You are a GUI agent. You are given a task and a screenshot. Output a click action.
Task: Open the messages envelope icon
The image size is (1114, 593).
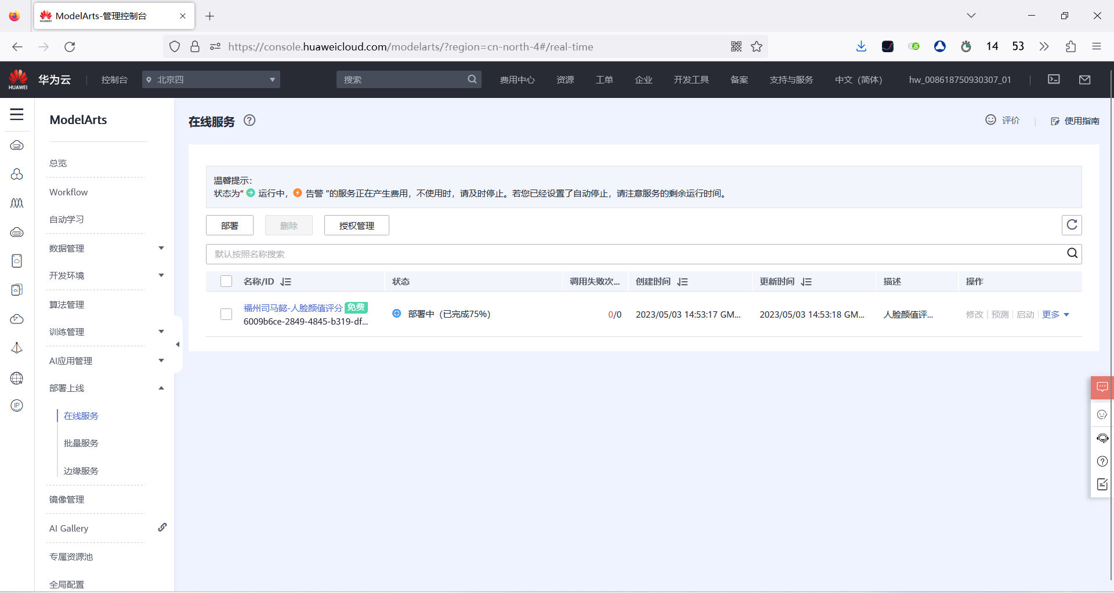pyautogui.click(x=1084, y=79)
